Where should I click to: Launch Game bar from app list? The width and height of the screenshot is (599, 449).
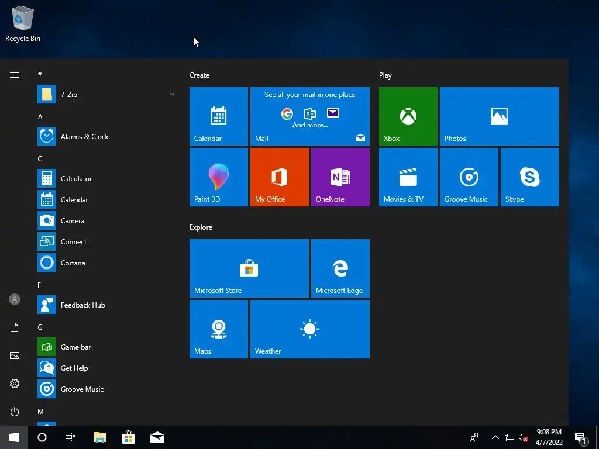[x=106, y=347]
